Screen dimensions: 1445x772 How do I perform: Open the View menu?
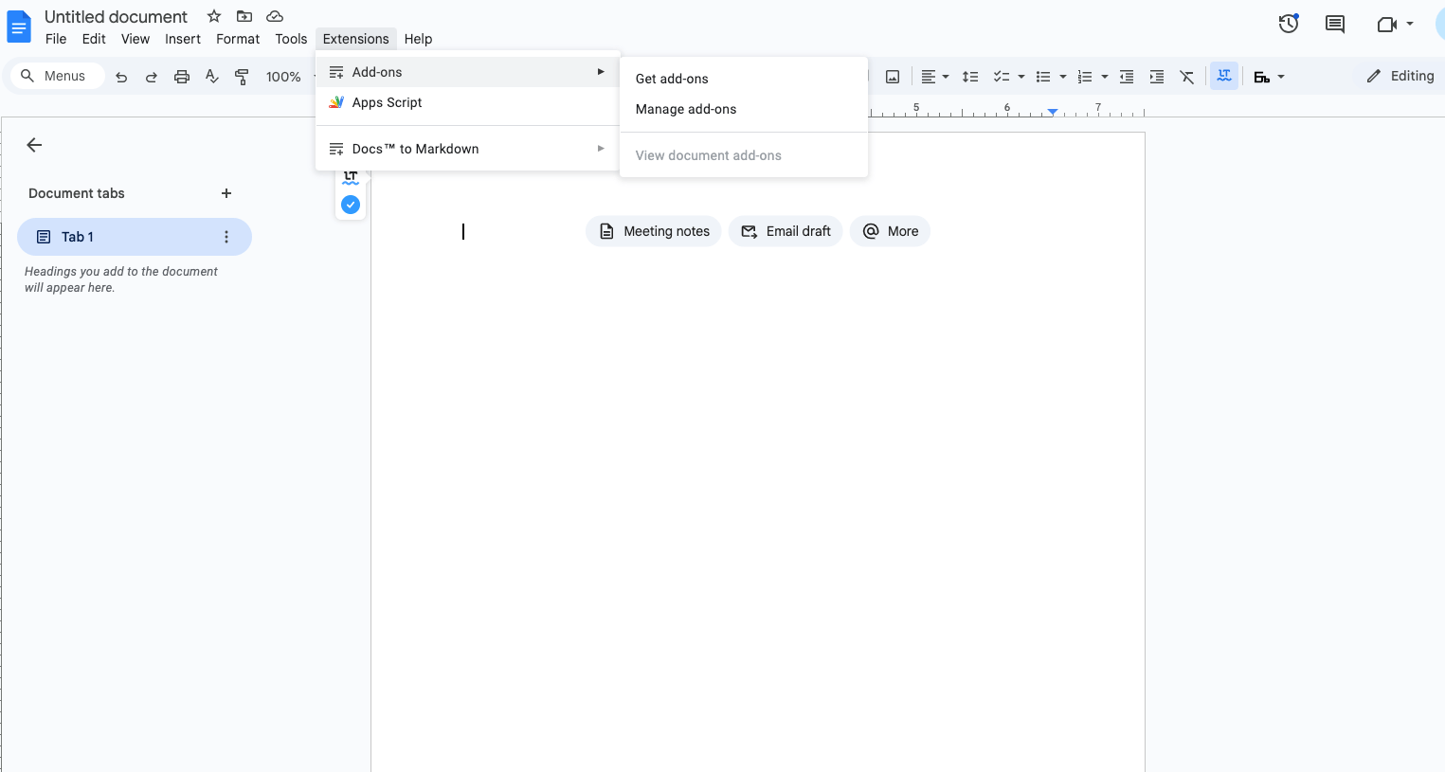point(135,39)
